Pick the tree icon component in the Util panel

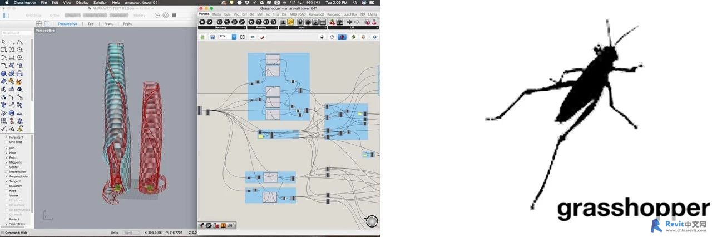pyautogui.click(x=339, y=22)
